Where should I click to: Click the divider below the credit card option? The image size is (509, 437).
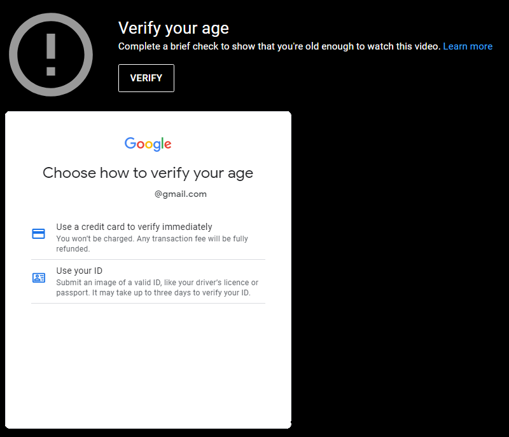point(148,259)
